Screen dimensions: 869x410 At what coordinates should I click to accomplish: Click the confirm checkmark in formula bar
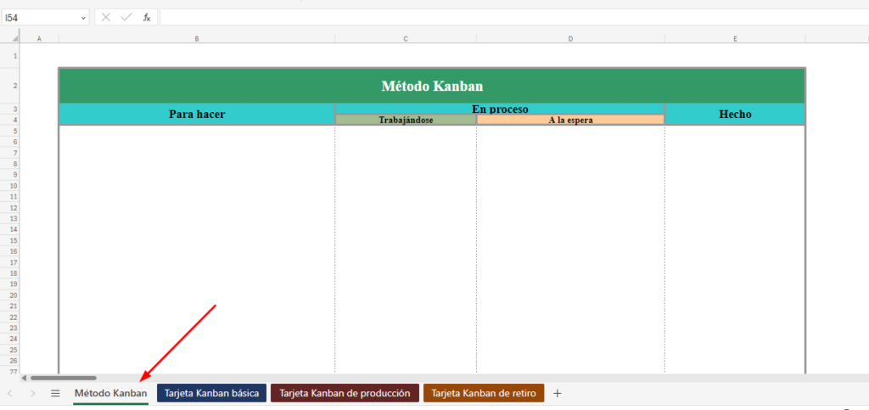[126, 17]
